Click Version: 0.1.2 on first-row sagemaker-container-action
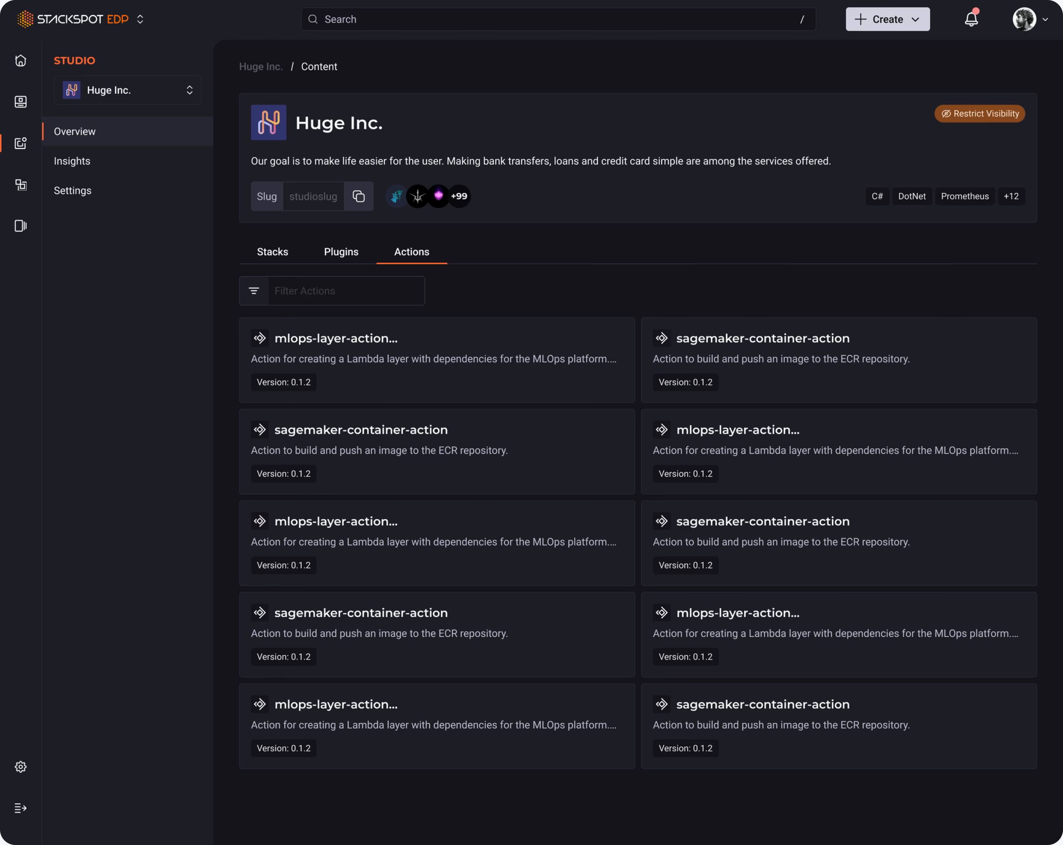This screenshot has height=845, width=1063. pyautogui.click(x=685, y=383)
